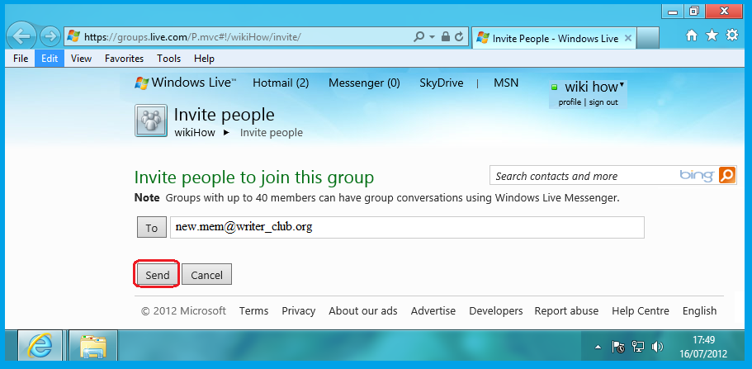Click the recipient email address field
752x369 pixels.
pyautogui.click(x=407, y=228)
